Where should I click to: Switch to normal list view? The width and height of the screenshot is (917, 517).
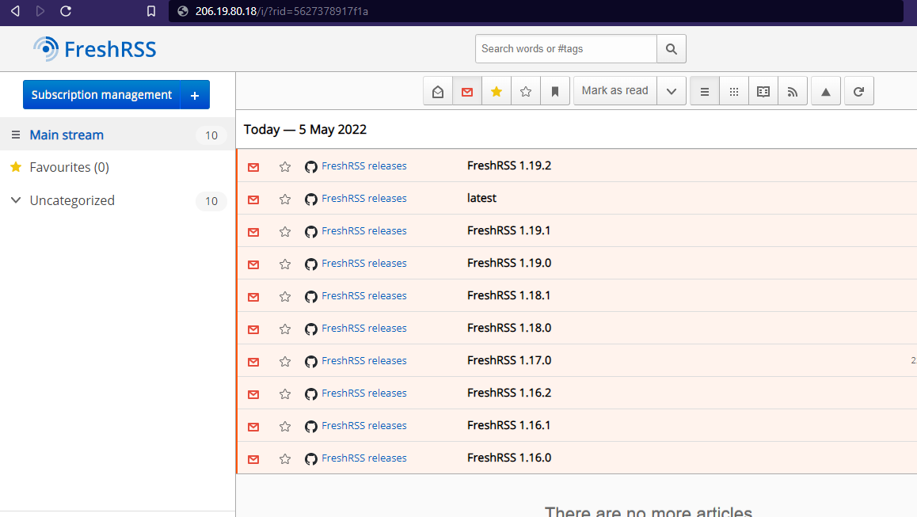point(705,91)
